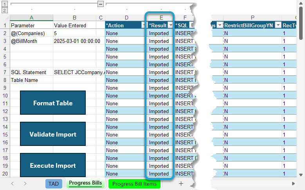
Task: Add a new sheet with plus icon
Action: click(181, 183)
